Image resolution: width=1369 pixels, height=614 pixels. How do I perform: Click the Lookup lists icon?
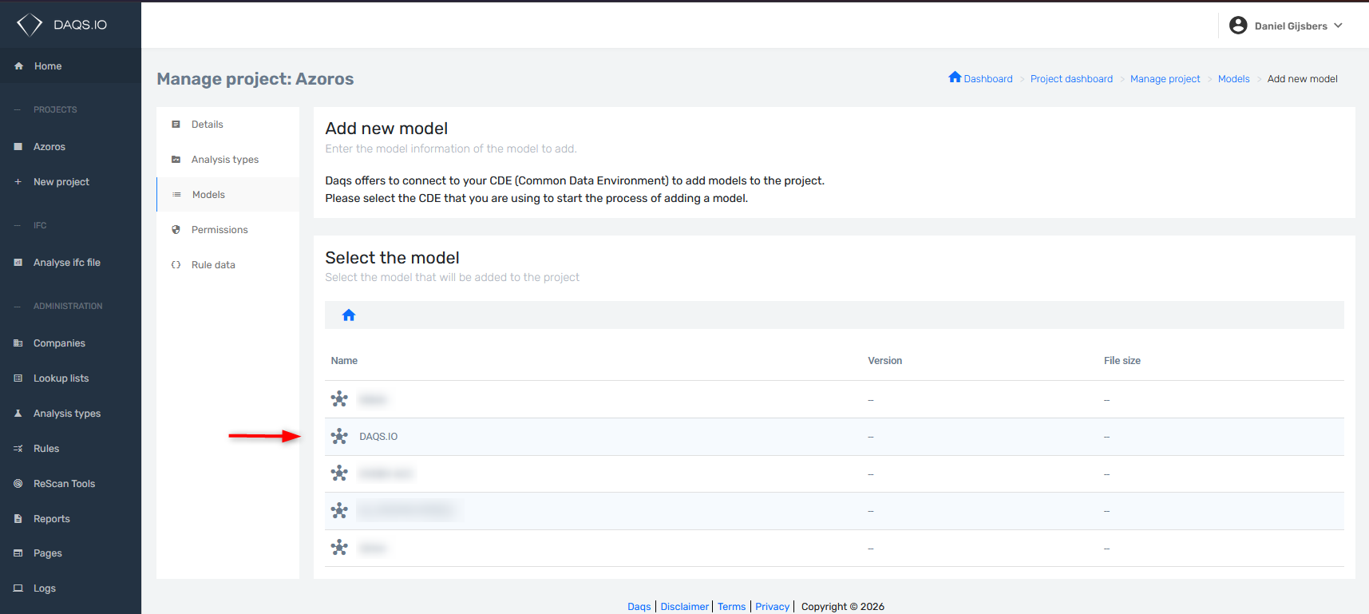point(18,378)
